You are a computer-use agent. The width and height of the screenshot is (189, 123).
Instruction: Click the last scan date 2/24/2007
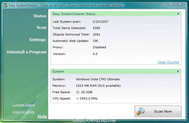tap(101, 22)
